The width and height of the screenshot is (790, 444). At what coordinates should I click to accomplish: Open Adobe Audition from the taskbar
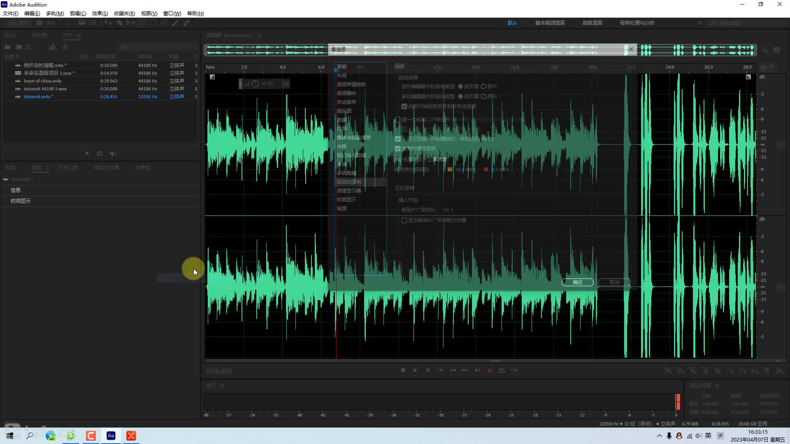pyautogui.click(x=111, y=435)
